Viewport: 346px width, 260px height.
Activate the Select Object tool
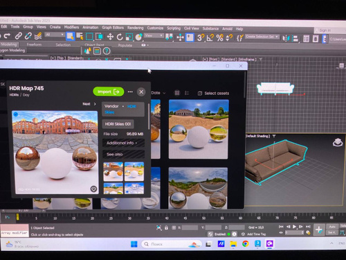tap(70, 36)
